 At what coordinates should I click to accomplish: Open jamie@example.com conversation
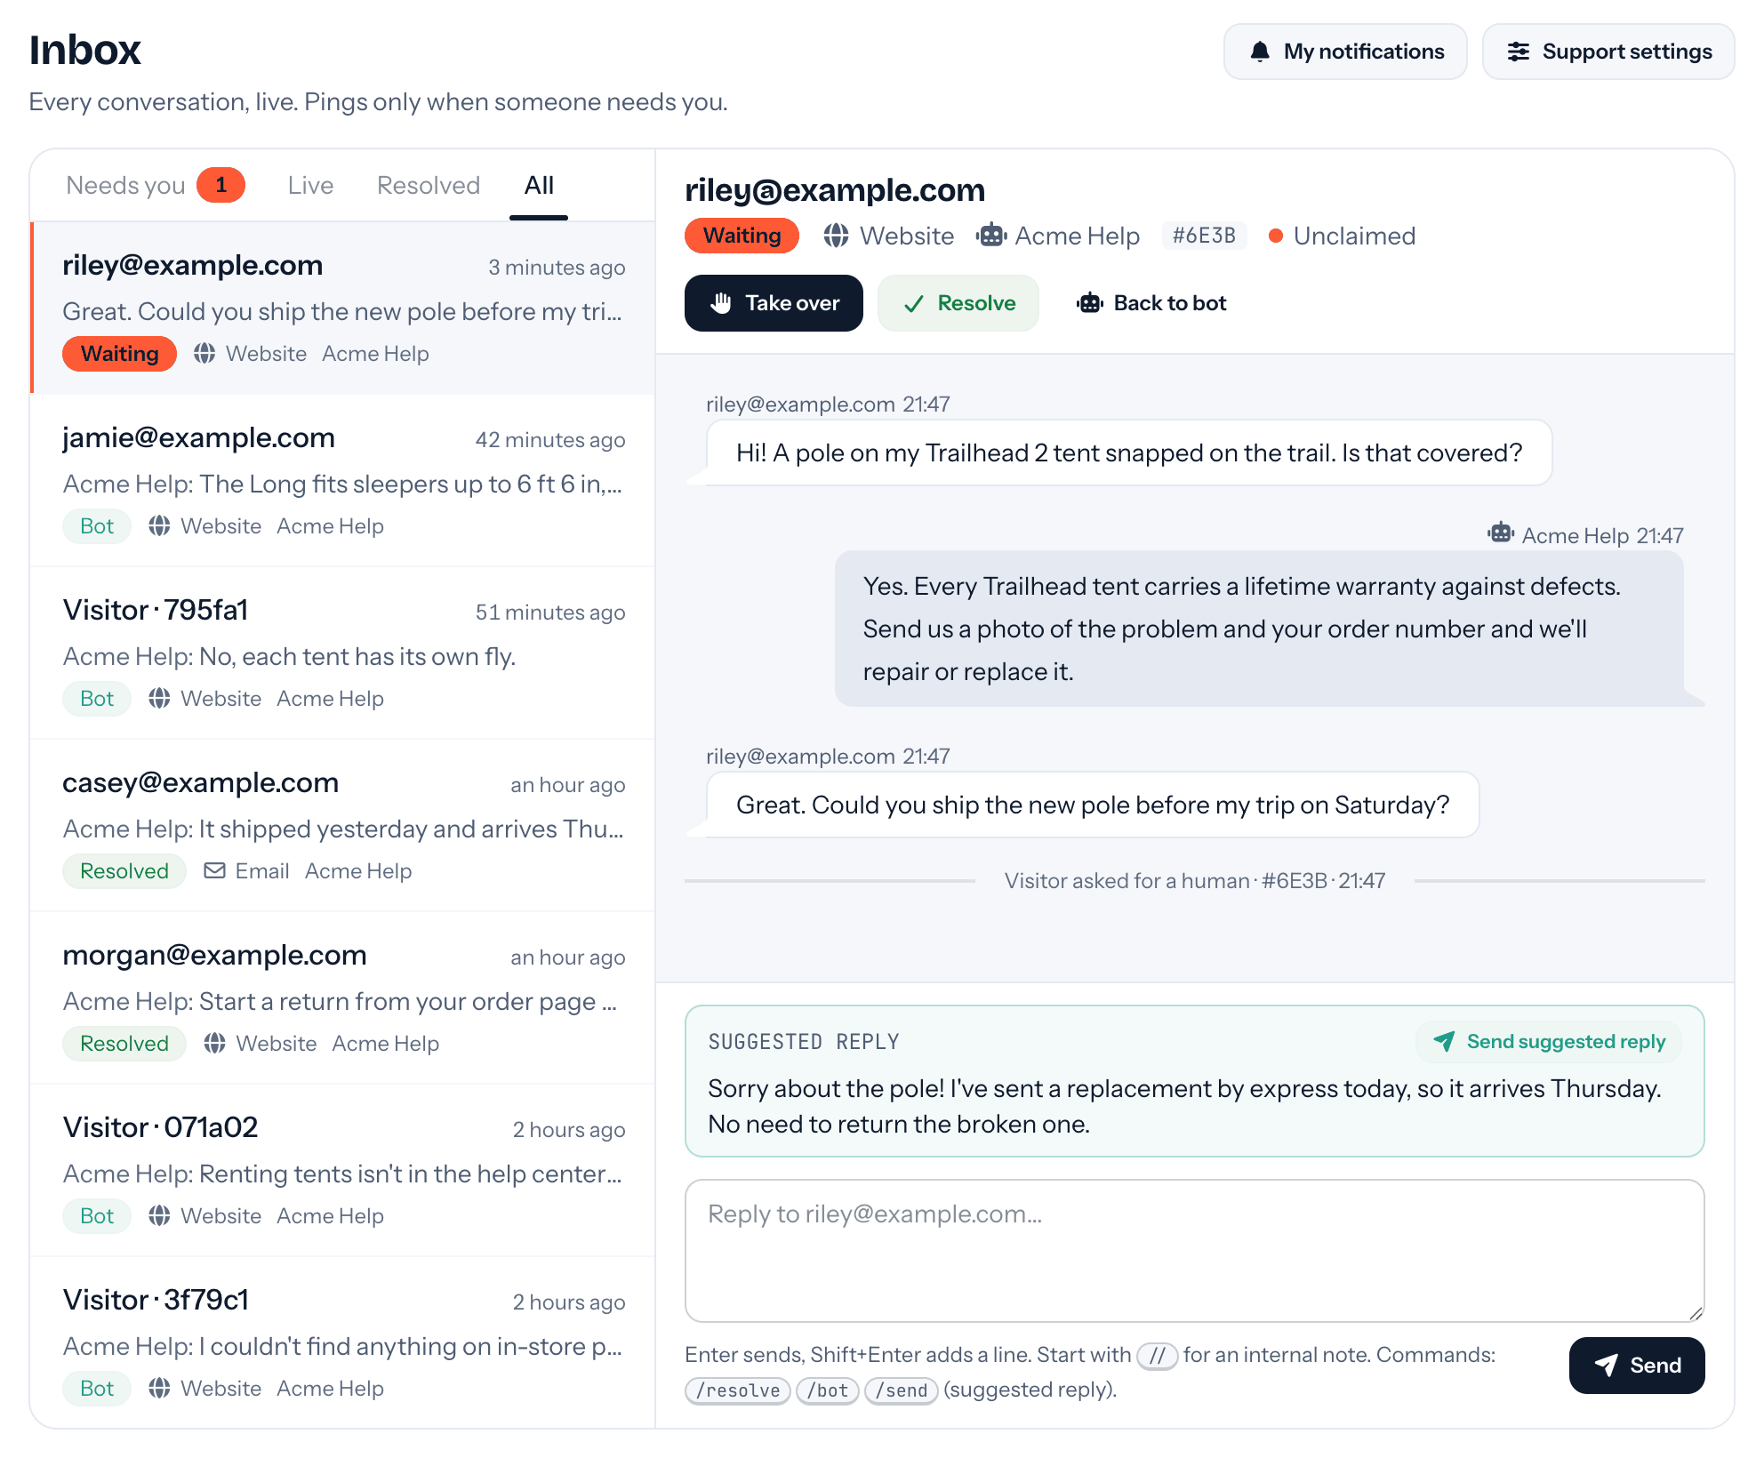343,481
